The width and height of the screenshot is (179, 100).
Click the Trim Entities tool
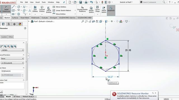[x=35, y=9]
